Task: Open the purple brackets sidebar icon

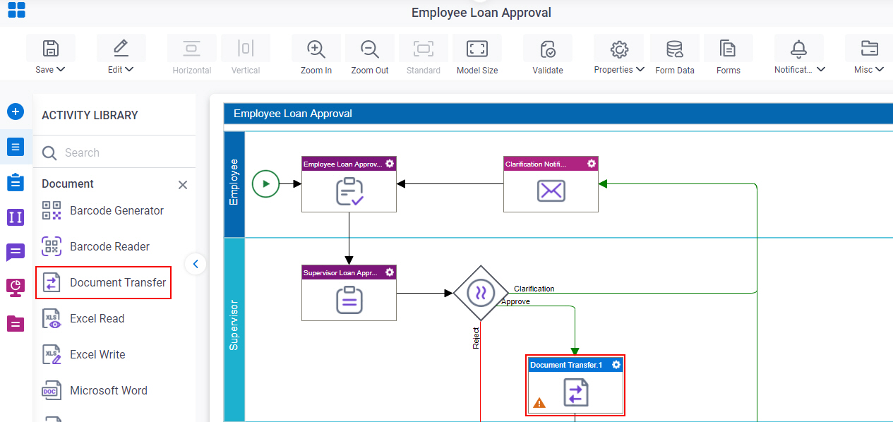Action: pos(16,217)
